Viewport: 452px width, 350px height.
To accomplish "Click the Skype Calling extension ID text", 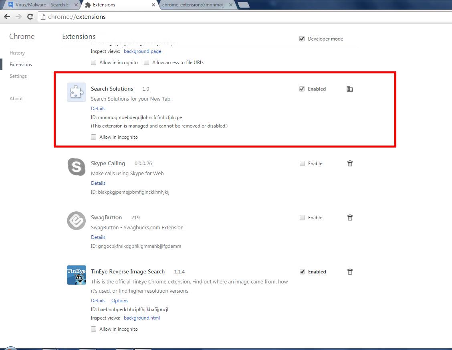I will pyautogui.click(x=130, y=192).
